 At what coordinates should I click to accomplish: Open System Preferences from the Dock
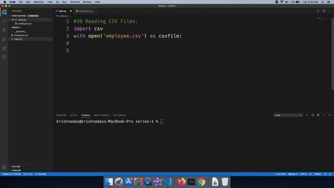click(138, 182)
